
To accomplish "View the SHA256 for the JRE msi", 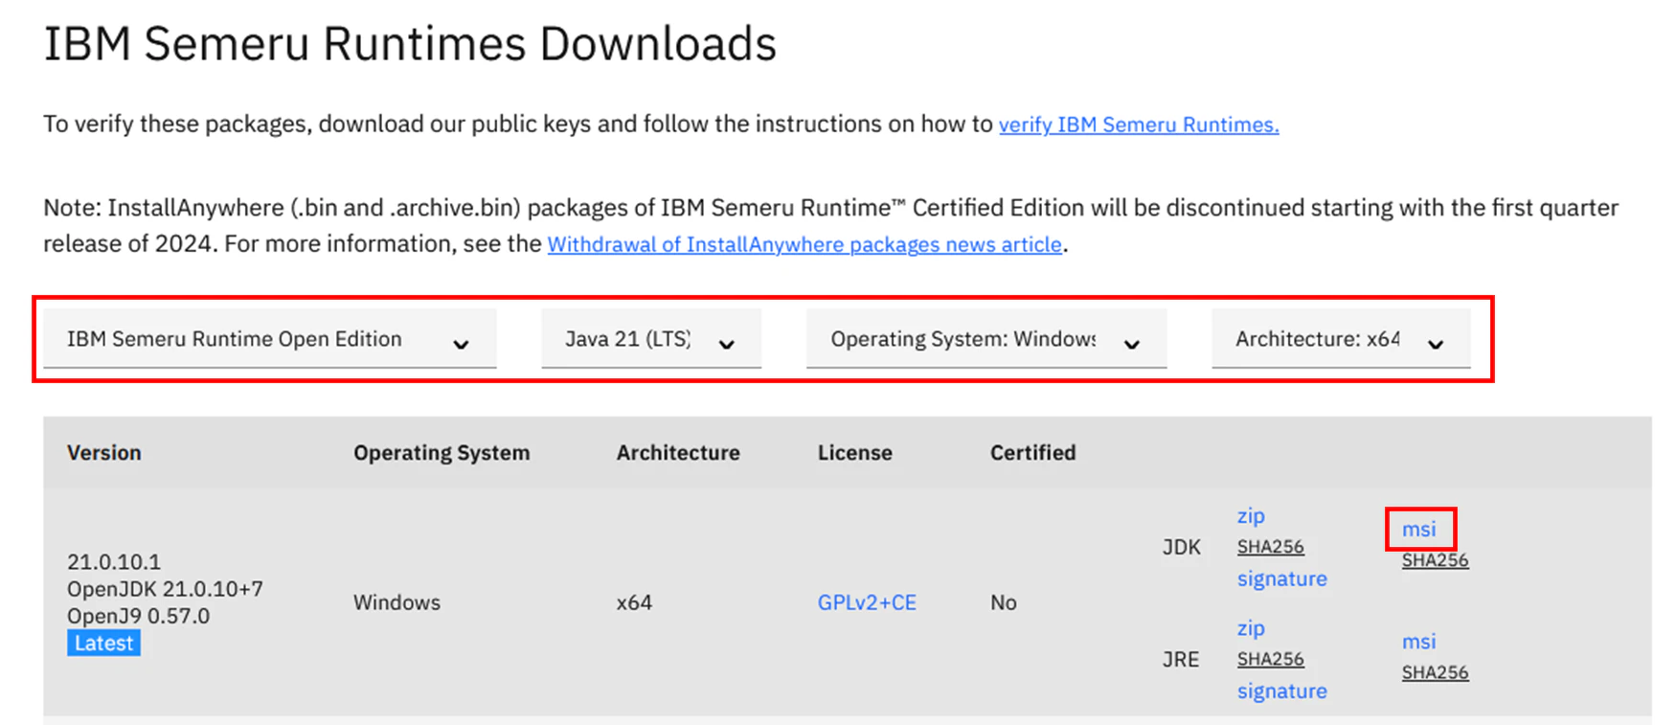I will [x=1435, y=672].
